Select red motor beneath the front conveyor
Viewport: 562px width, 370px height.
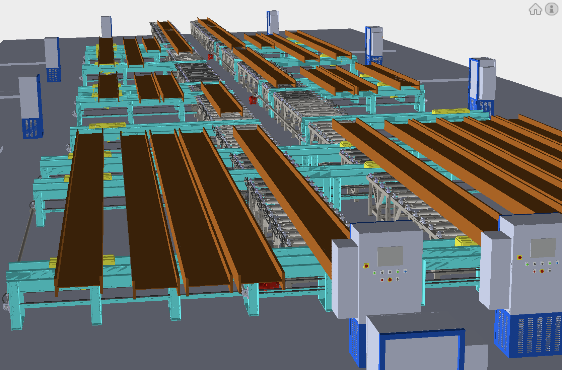(268, 286)
